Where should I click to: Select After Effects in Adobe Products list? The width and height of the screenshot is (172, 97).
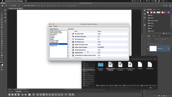53,34
